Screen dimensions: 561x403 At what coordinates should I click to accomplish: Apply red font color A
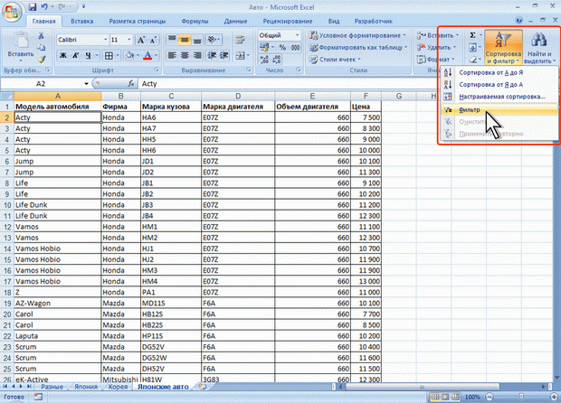pyautogui.click(x=147, y=55)
